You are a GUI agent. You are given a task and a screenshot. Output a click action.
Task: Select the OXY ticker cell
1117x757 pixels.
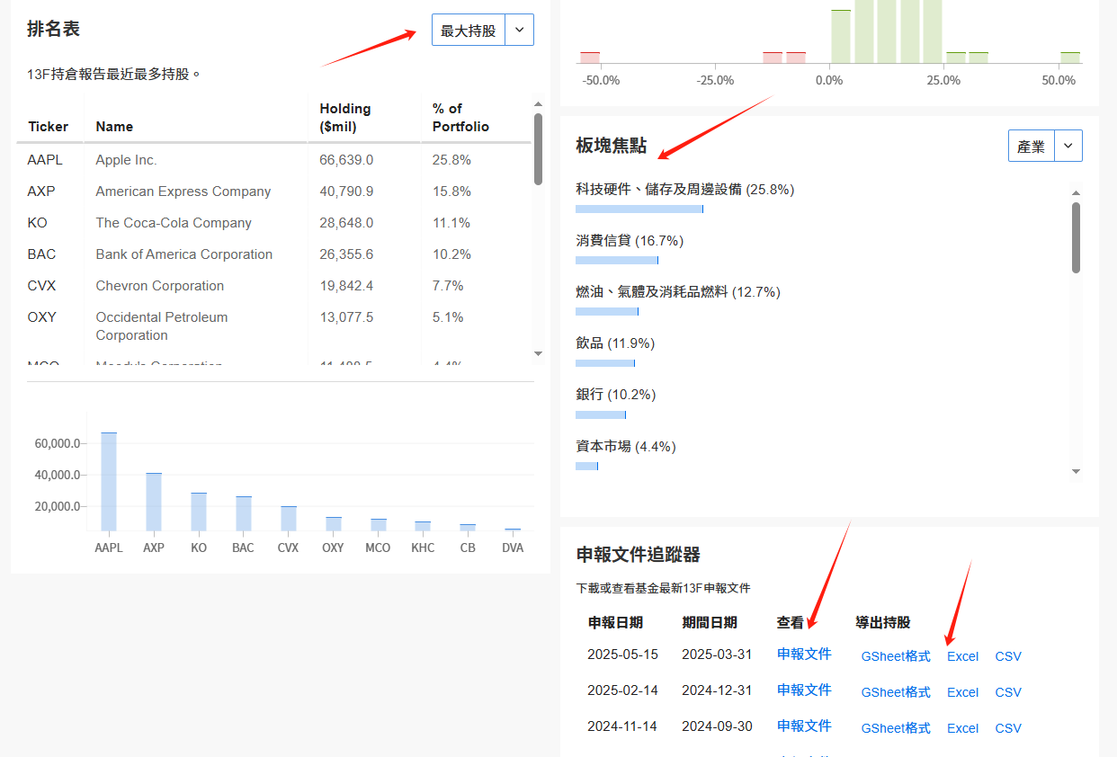pyautogui.click(x=41, y=317)
